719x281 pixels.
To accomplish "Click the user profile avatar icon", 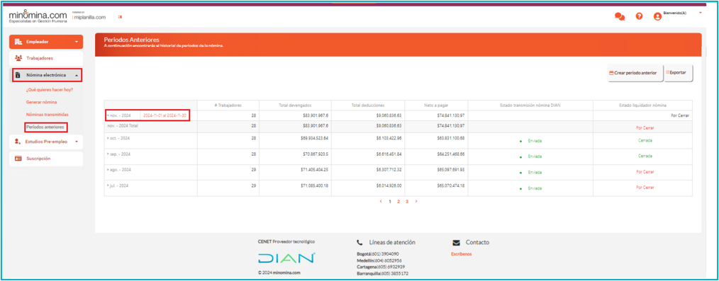I will 657,16.
